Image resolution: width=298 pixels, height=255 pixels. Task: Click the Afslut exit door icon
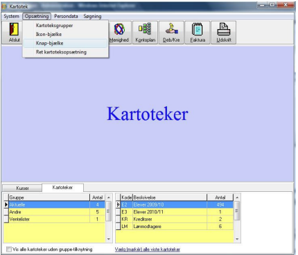click(x=14, y=29)
